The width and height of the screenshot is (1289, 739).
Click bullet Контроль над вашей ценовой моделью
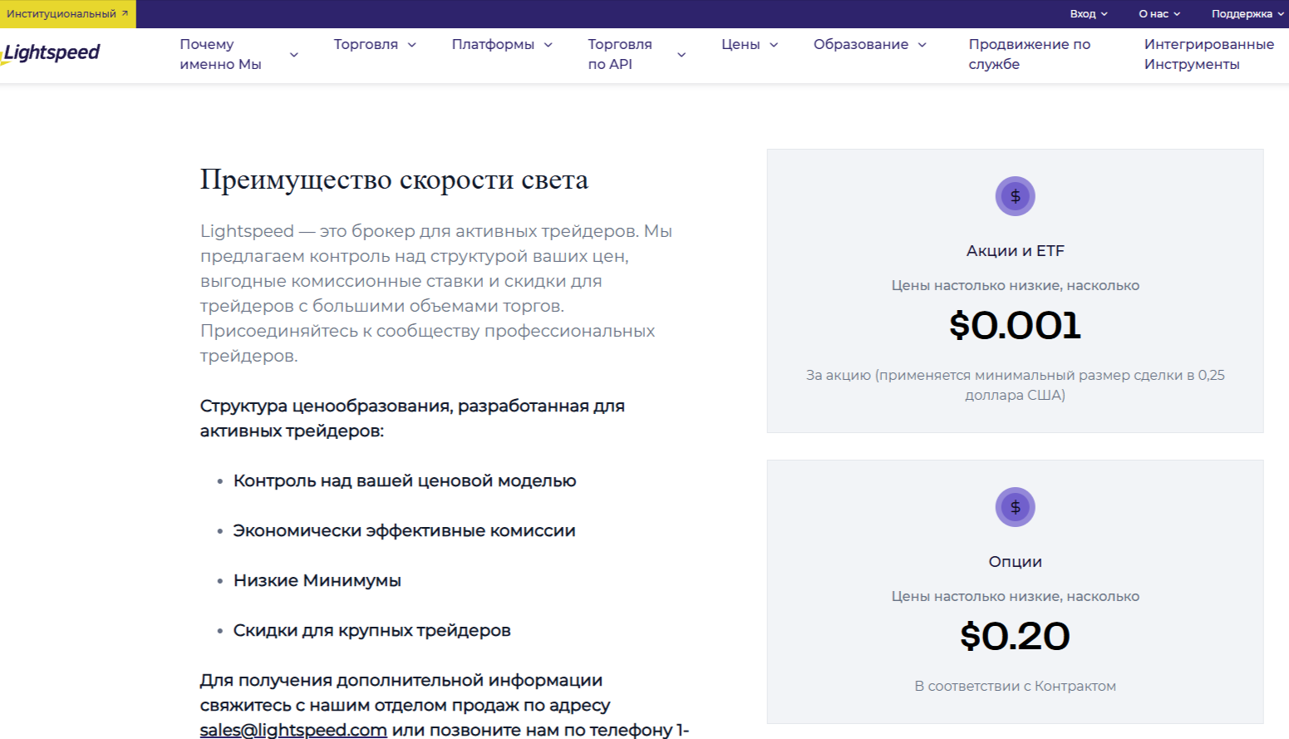point(405,480)
